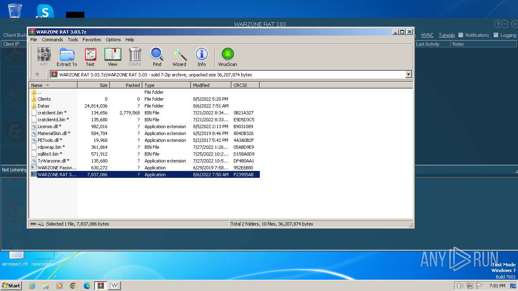
Task: Open the Options menu
Action: pos(113,40)
